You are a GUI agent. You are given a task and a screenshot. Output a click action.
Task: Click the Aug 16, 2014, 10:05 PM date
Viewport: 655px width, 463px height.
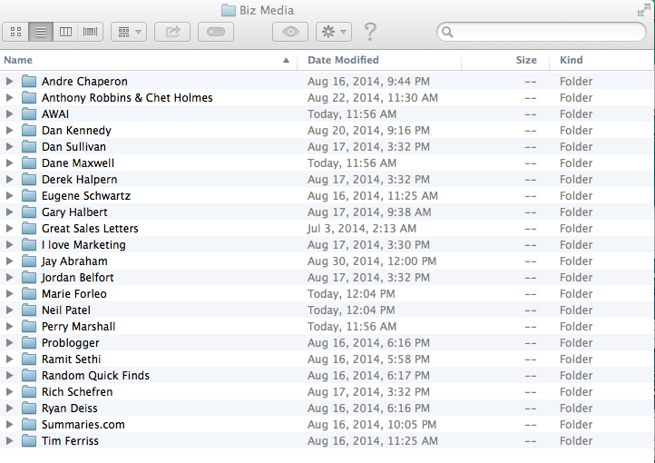(372, 425)
